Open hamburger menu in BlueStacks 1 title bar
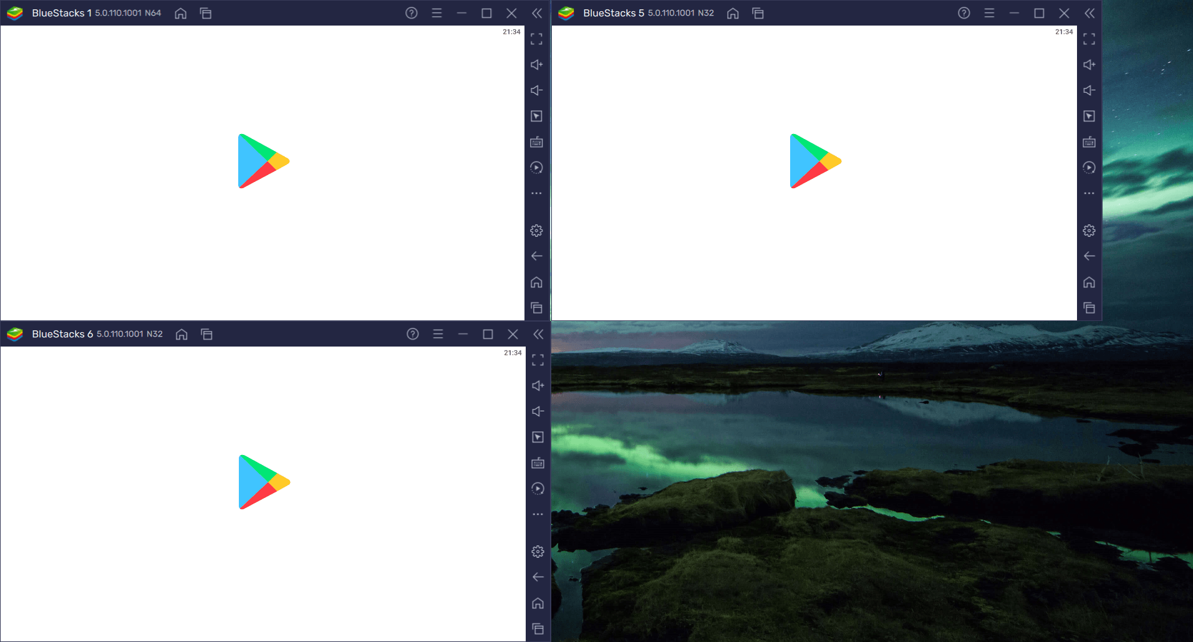Viewport: 1193px width, 642px height. 437,13
